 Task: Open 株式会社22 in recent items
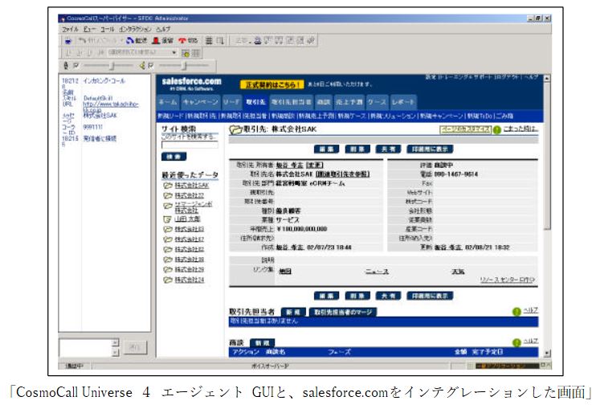click(x=190, y=195)
